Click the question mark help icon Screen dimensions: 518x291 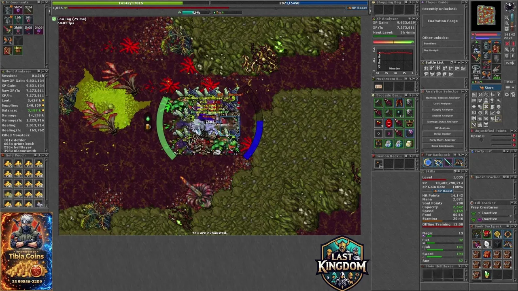pos(498,94)
